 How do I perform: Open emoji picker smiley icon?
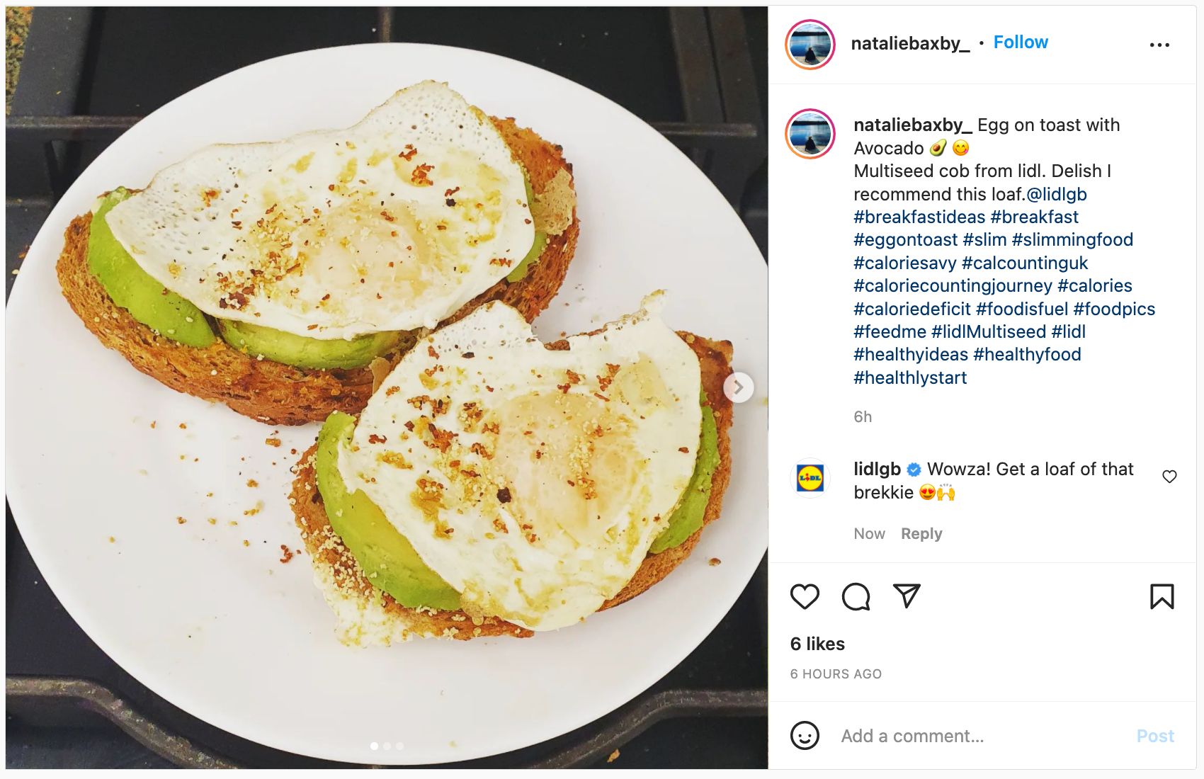point(805,736)
